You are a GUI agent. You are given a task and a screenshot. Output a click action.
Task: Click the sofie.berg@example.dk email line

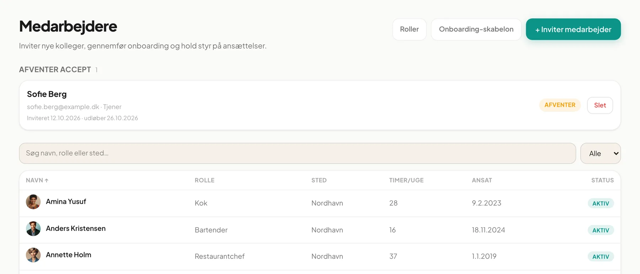74,107
